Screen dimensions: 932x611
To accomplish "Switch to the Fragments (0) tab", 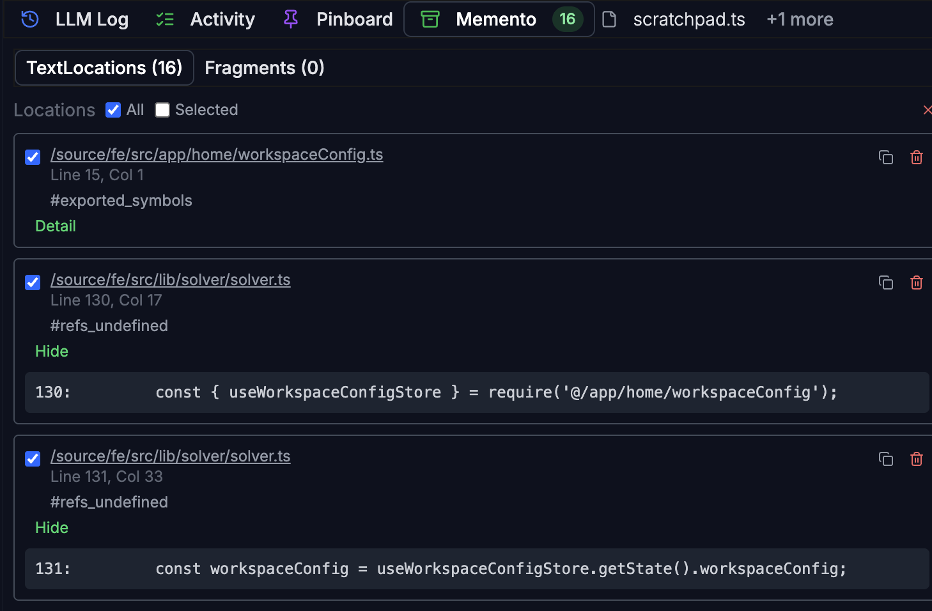I will 265,68.
